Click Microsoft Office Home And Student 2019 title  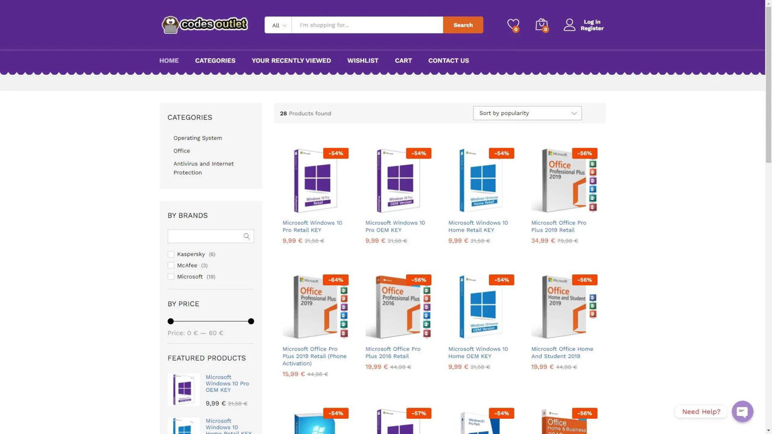point(562,353)
